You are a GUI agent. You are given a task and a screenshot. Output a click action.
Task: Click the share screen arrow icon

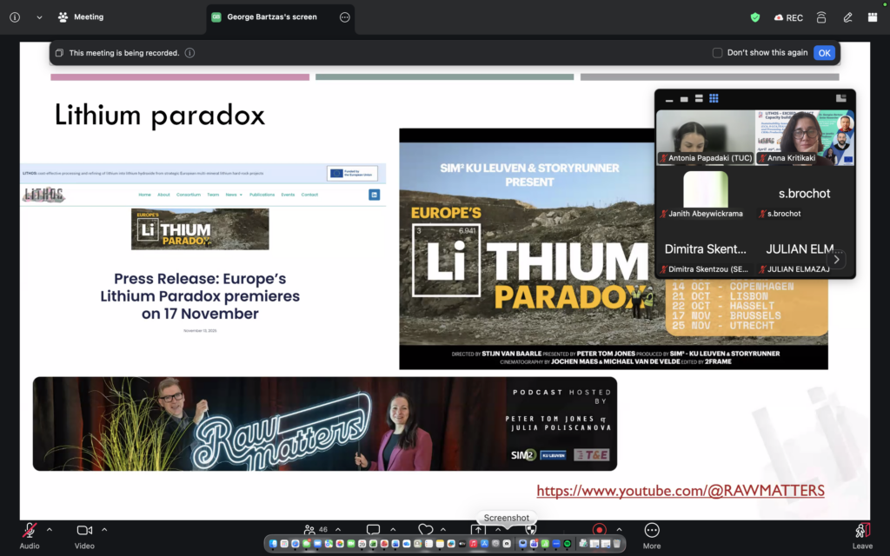(478, 530)
